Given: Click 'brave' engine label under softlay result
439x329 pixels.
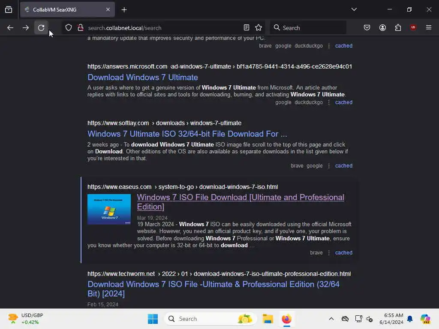Looking at the screenshot, I should click(297, 166).
